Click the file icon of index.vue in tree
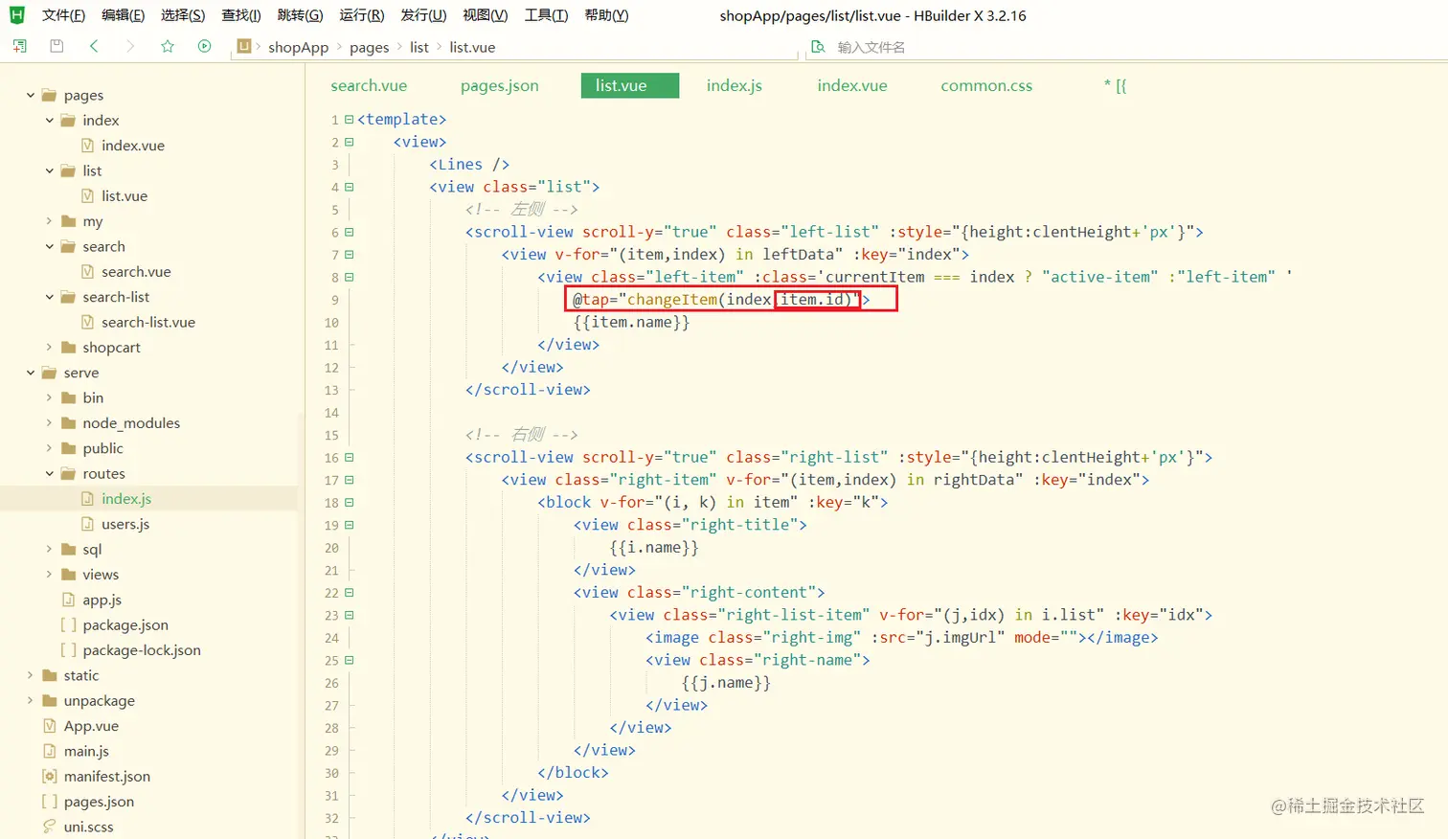This screenshot has width=1448, height=839. tap(88, 146)
